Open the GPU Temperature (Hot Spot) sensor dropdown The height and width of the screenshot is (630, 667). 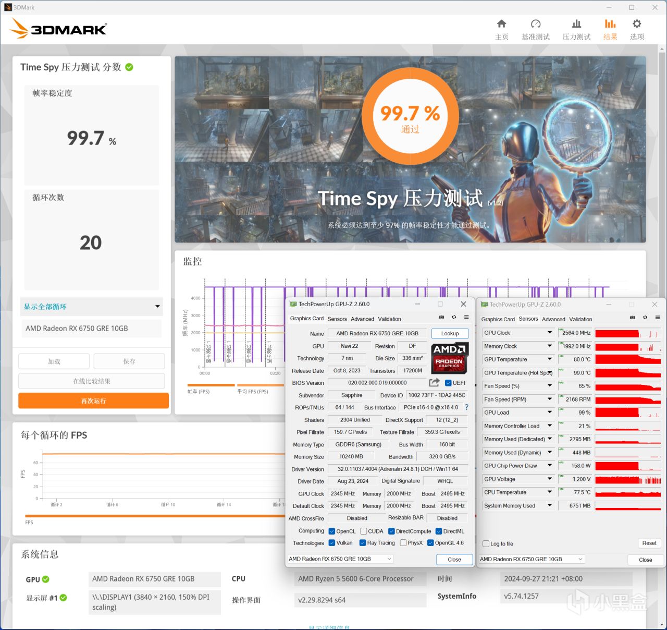[x=549, y=372]
